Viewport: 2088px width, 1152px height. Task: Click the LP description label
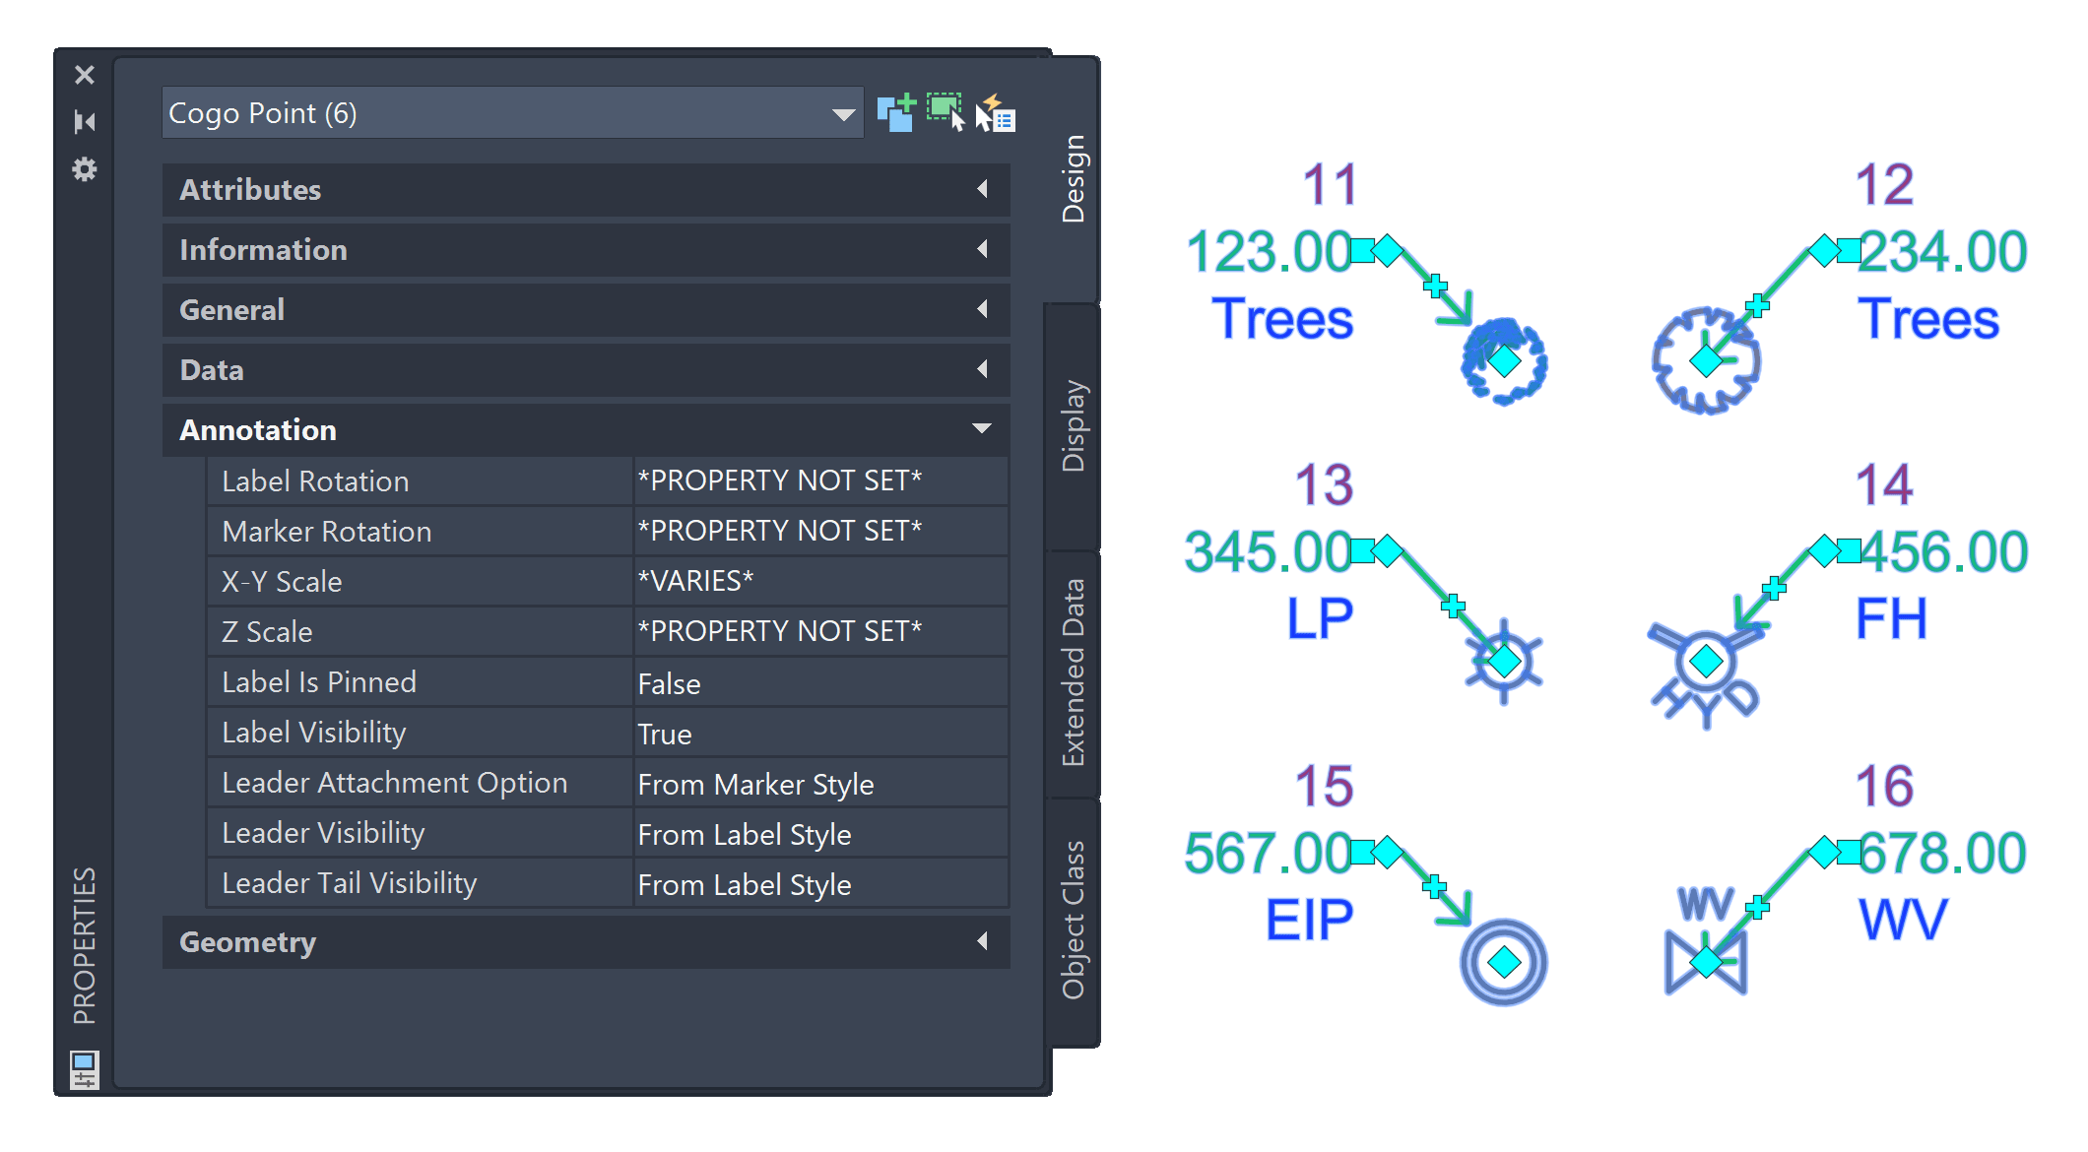point(1320,618)
